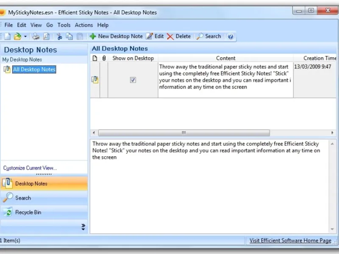Click preview pane scroll down arrow

click(332, 229)
